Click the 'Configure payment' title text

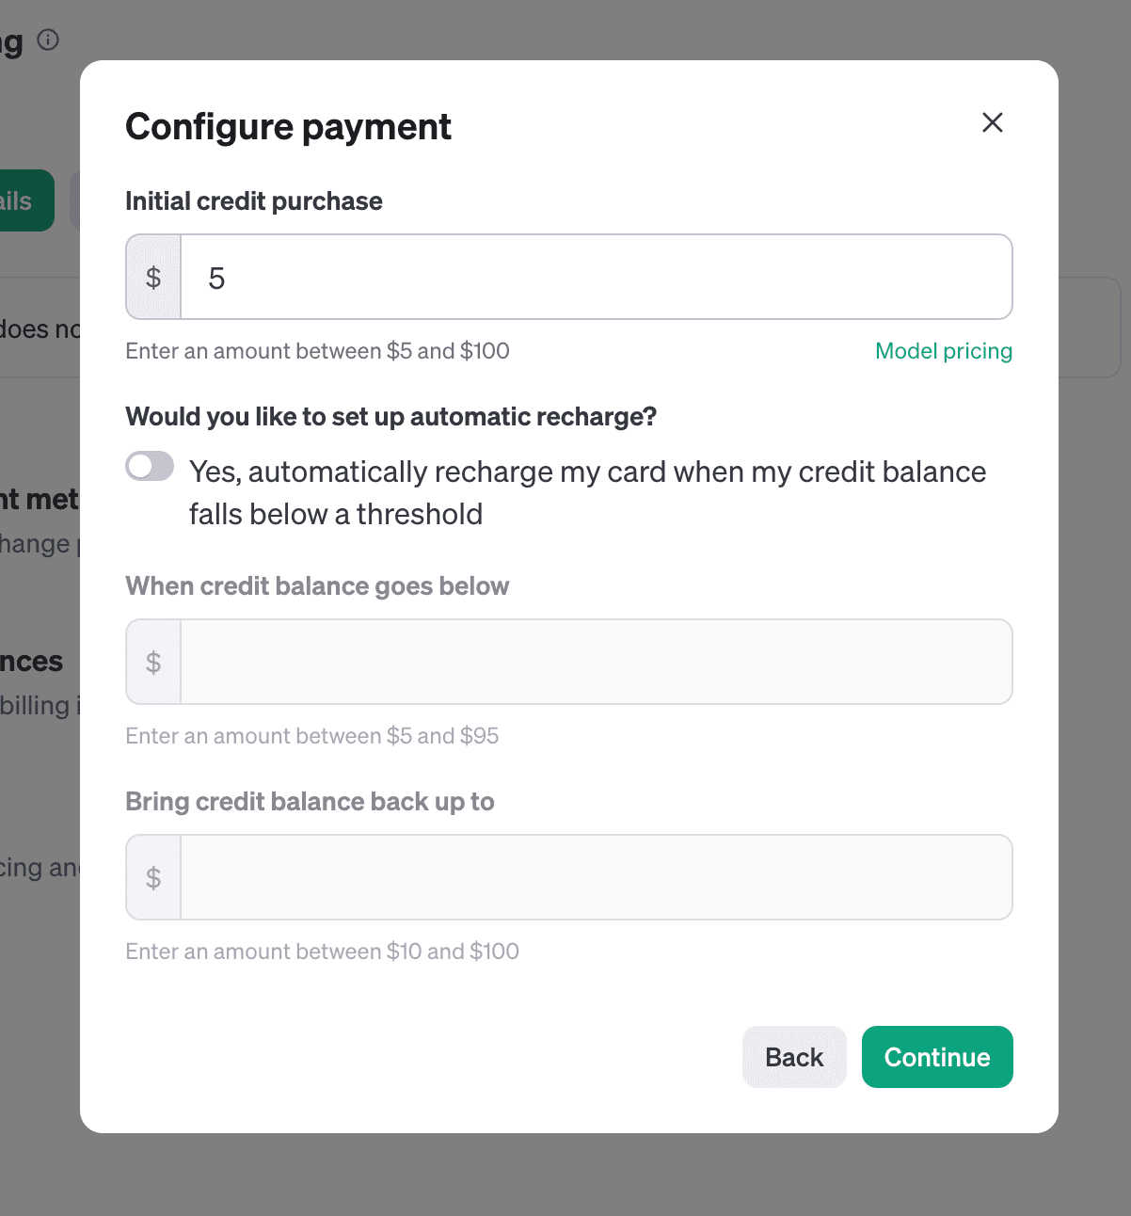[x=288, y=127]
